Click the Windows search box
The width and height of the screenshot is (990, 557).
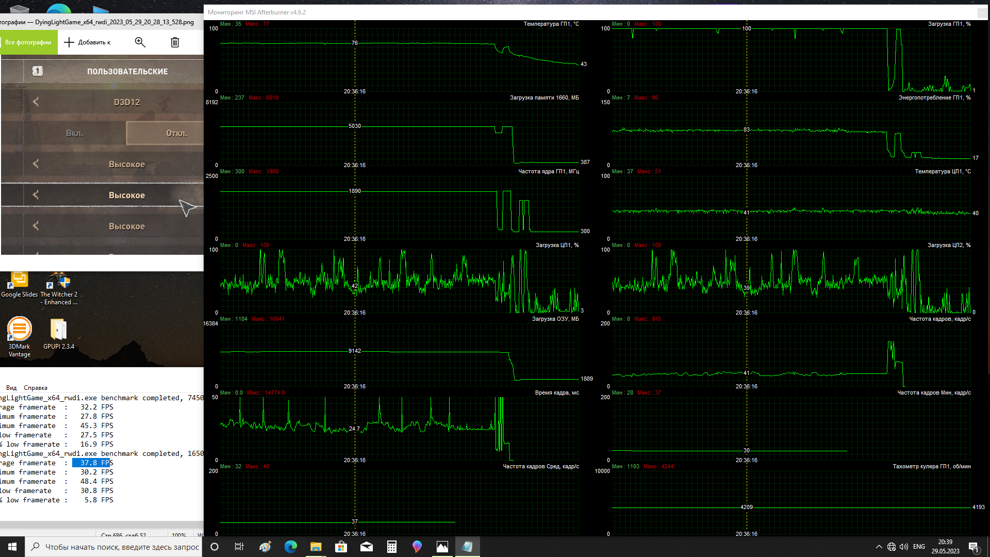tap(114, 547)
